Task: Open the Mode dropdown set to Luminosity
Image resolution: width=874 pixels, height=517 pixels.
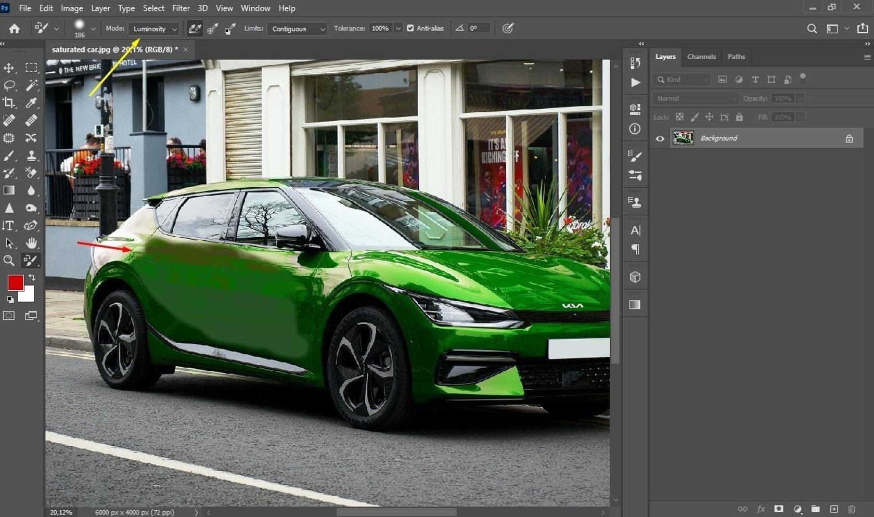Action: pos(153,29)
